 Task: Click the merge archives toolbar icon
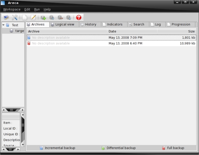point(52,17)
